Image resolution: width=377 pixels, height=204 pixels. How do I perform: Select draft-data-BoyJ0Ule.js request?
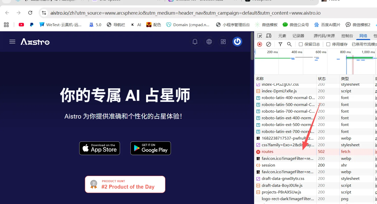316,185
